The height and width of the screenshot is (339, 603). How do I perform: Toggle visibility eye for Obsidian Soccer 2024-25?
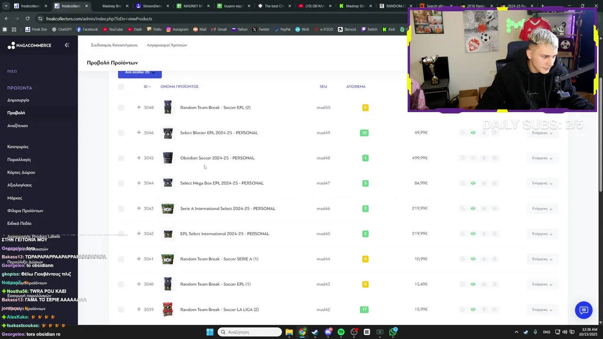point(473,158)
